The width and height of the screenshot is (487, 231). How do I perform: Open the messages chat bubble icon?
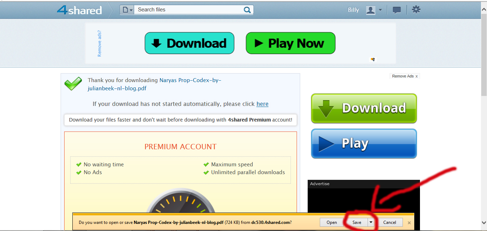tap(397, 10)
